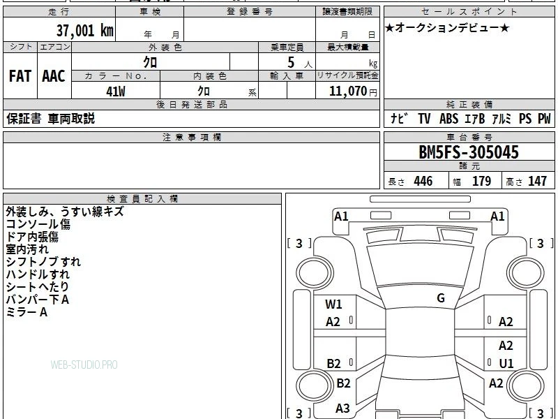Image resolution: width=558 pixels, height=419 pixels.
Task: Click the ナビ equipment entry
Action: (x=399, y=119)
